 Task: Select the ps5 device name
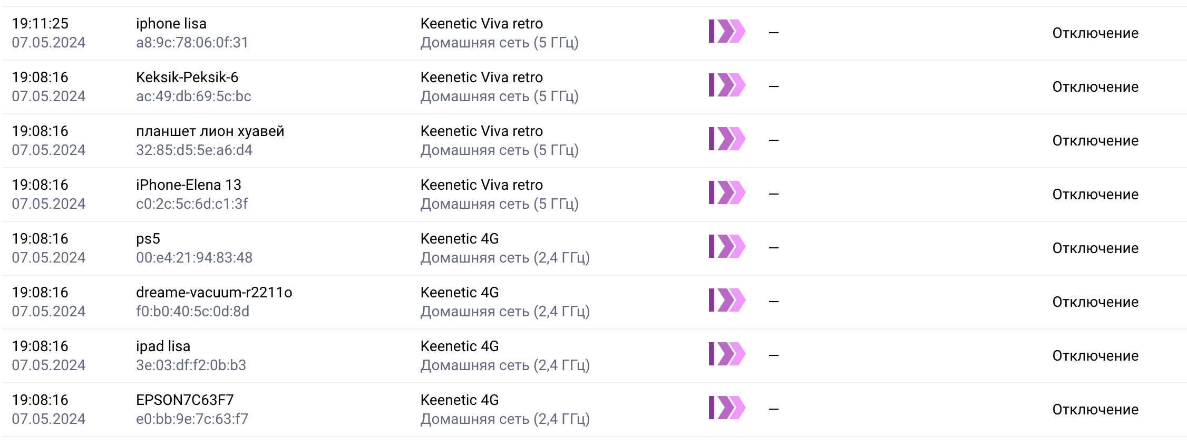point(148,239)
